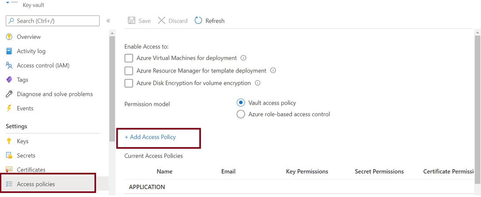
Task: Click the Activity log book icon
Action: click(9, 51)
